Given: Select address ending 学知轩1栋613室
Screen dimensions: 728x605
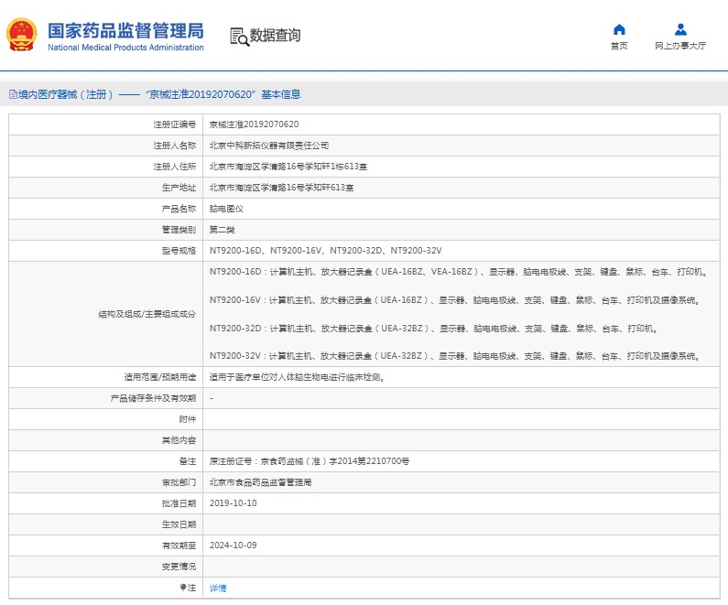Looking at the screenshot, I should coord(288,166).
